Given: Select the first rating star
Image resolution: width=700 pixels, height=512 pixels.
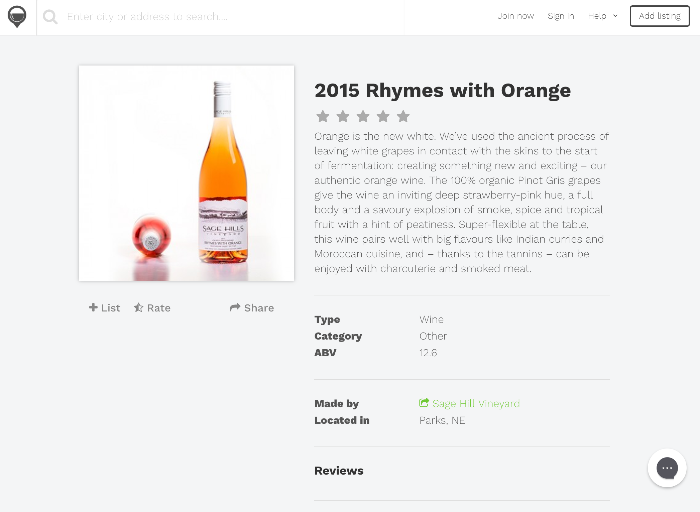Looking at the screenshot, I should pos(323,116).
